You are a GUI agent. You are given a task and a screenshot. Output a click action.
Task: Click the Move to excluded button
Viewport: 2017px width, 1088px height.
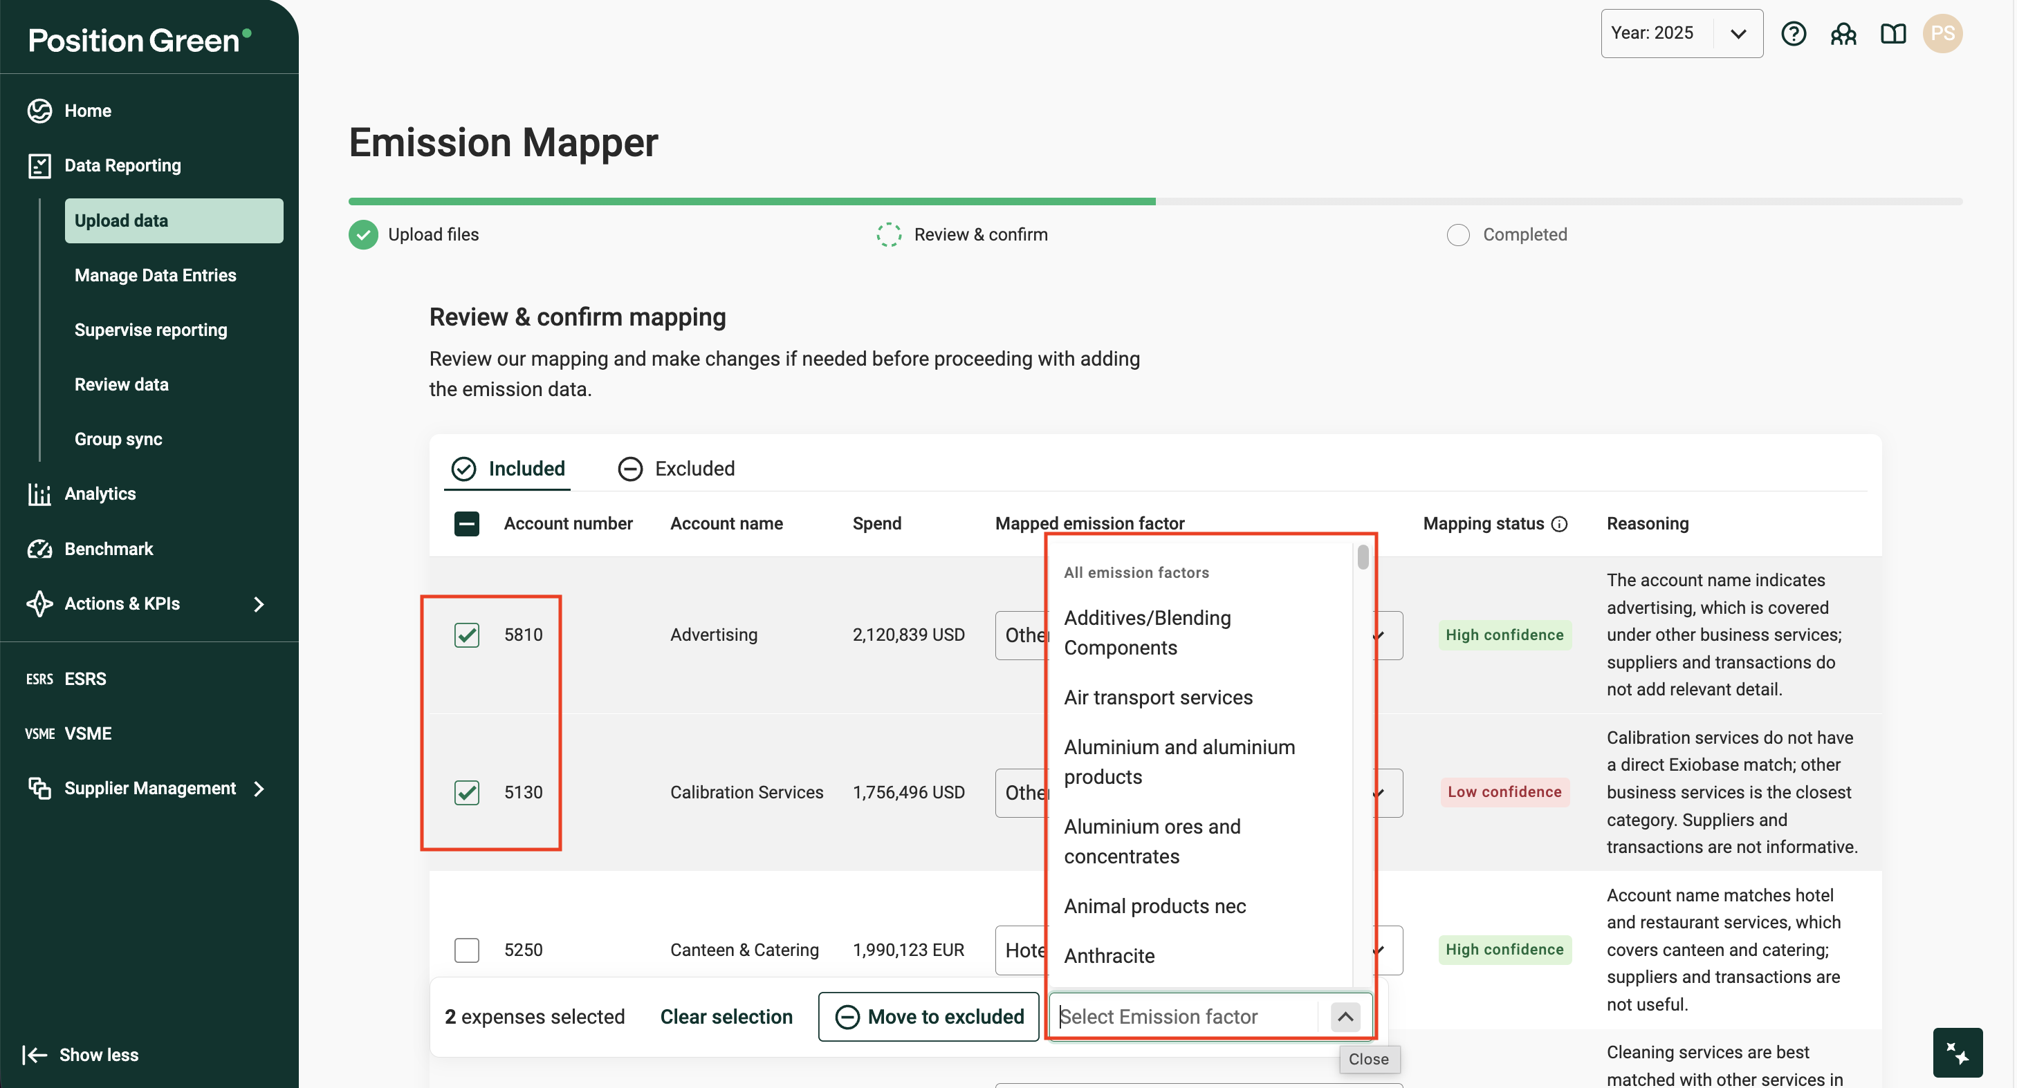929,1016
